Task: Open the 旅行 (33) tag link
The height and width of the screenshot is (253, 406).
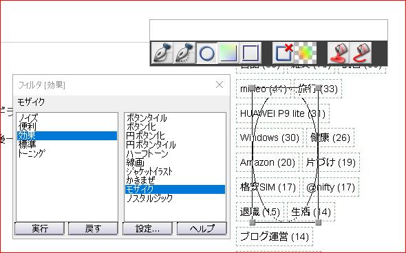Action: 318,89
